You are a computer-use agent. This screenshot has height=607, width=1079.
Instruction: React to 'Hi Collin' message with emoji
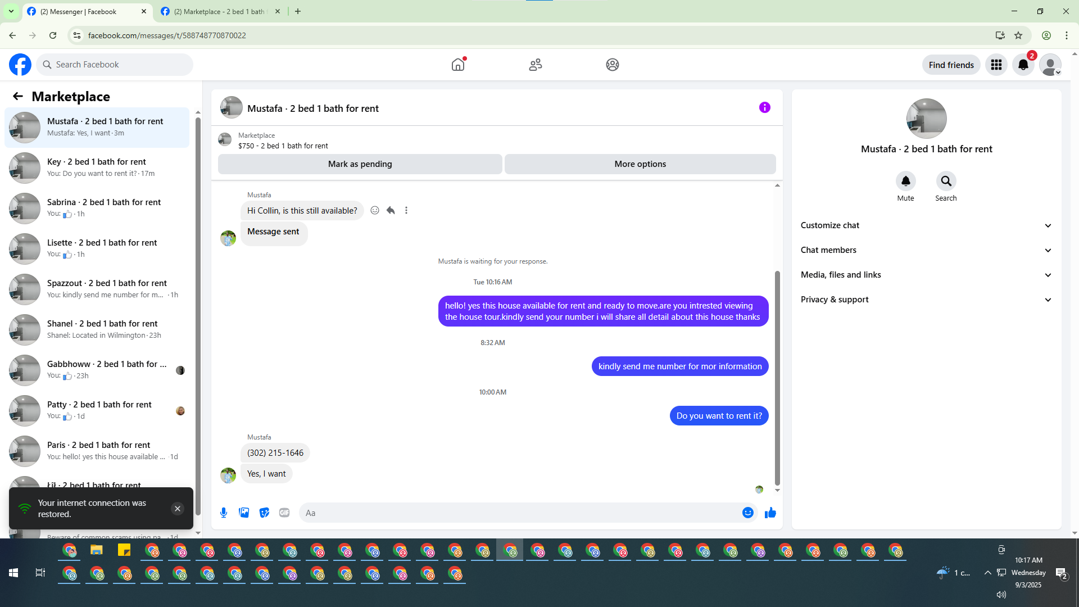coord(375,210)
